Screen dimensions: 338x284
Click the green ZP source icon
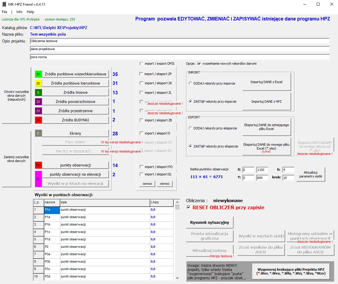tap(38, 74)
